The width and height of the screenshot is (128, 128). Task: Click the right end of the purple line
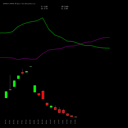pyautogui.click(x=110, y=38)
